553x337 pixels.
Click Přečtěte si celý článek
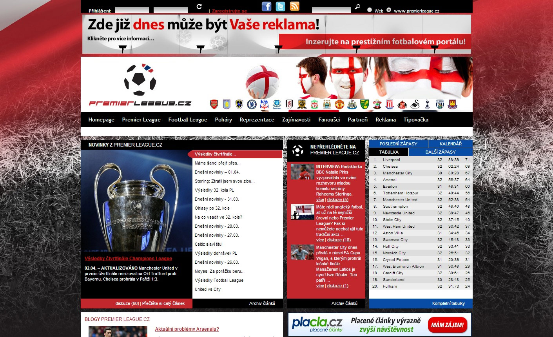click(x=163, y=303)
